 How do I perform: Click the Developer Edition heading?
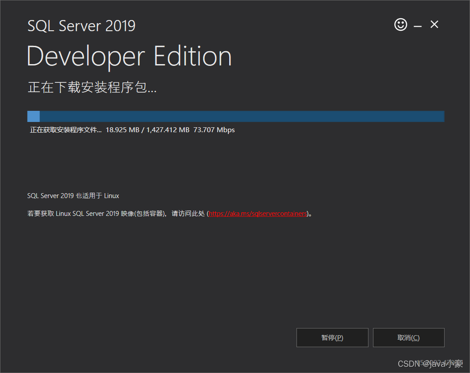coord(130,57)
